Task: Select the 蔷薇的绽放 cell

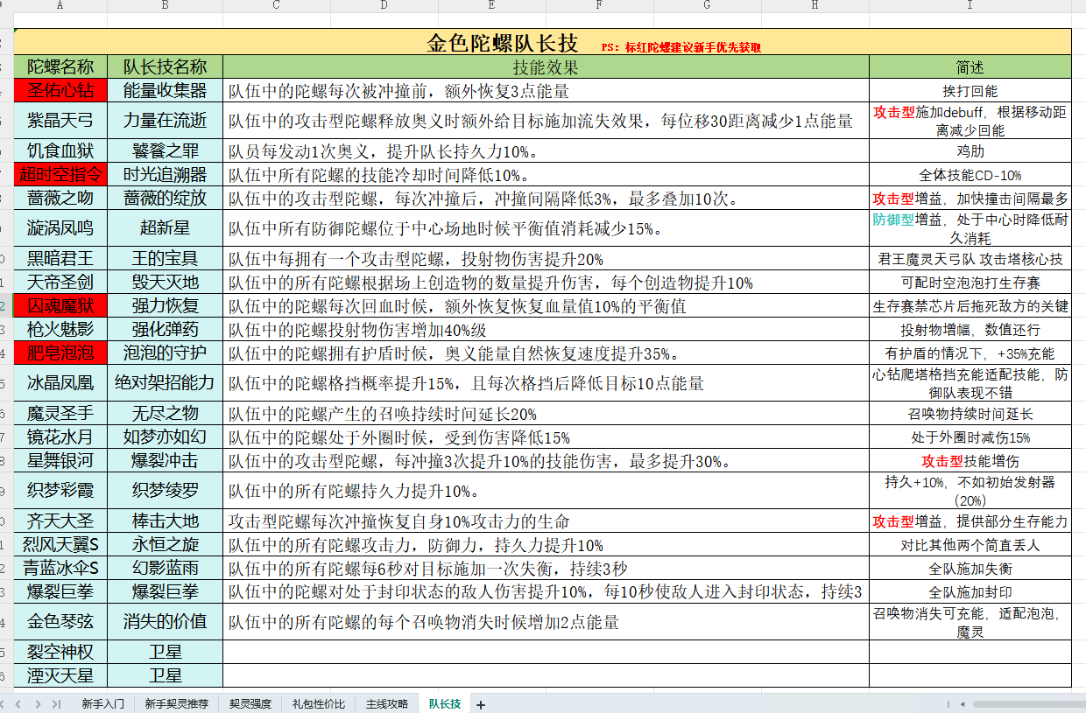Action: click(x=165, y=198)
